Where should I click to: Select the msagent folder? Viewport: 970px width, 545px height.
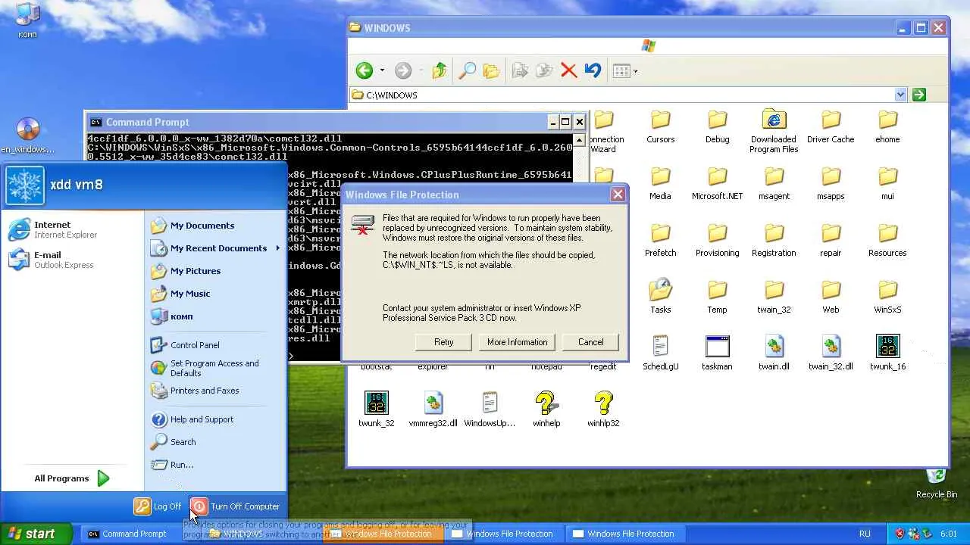[x=774, y=184]
